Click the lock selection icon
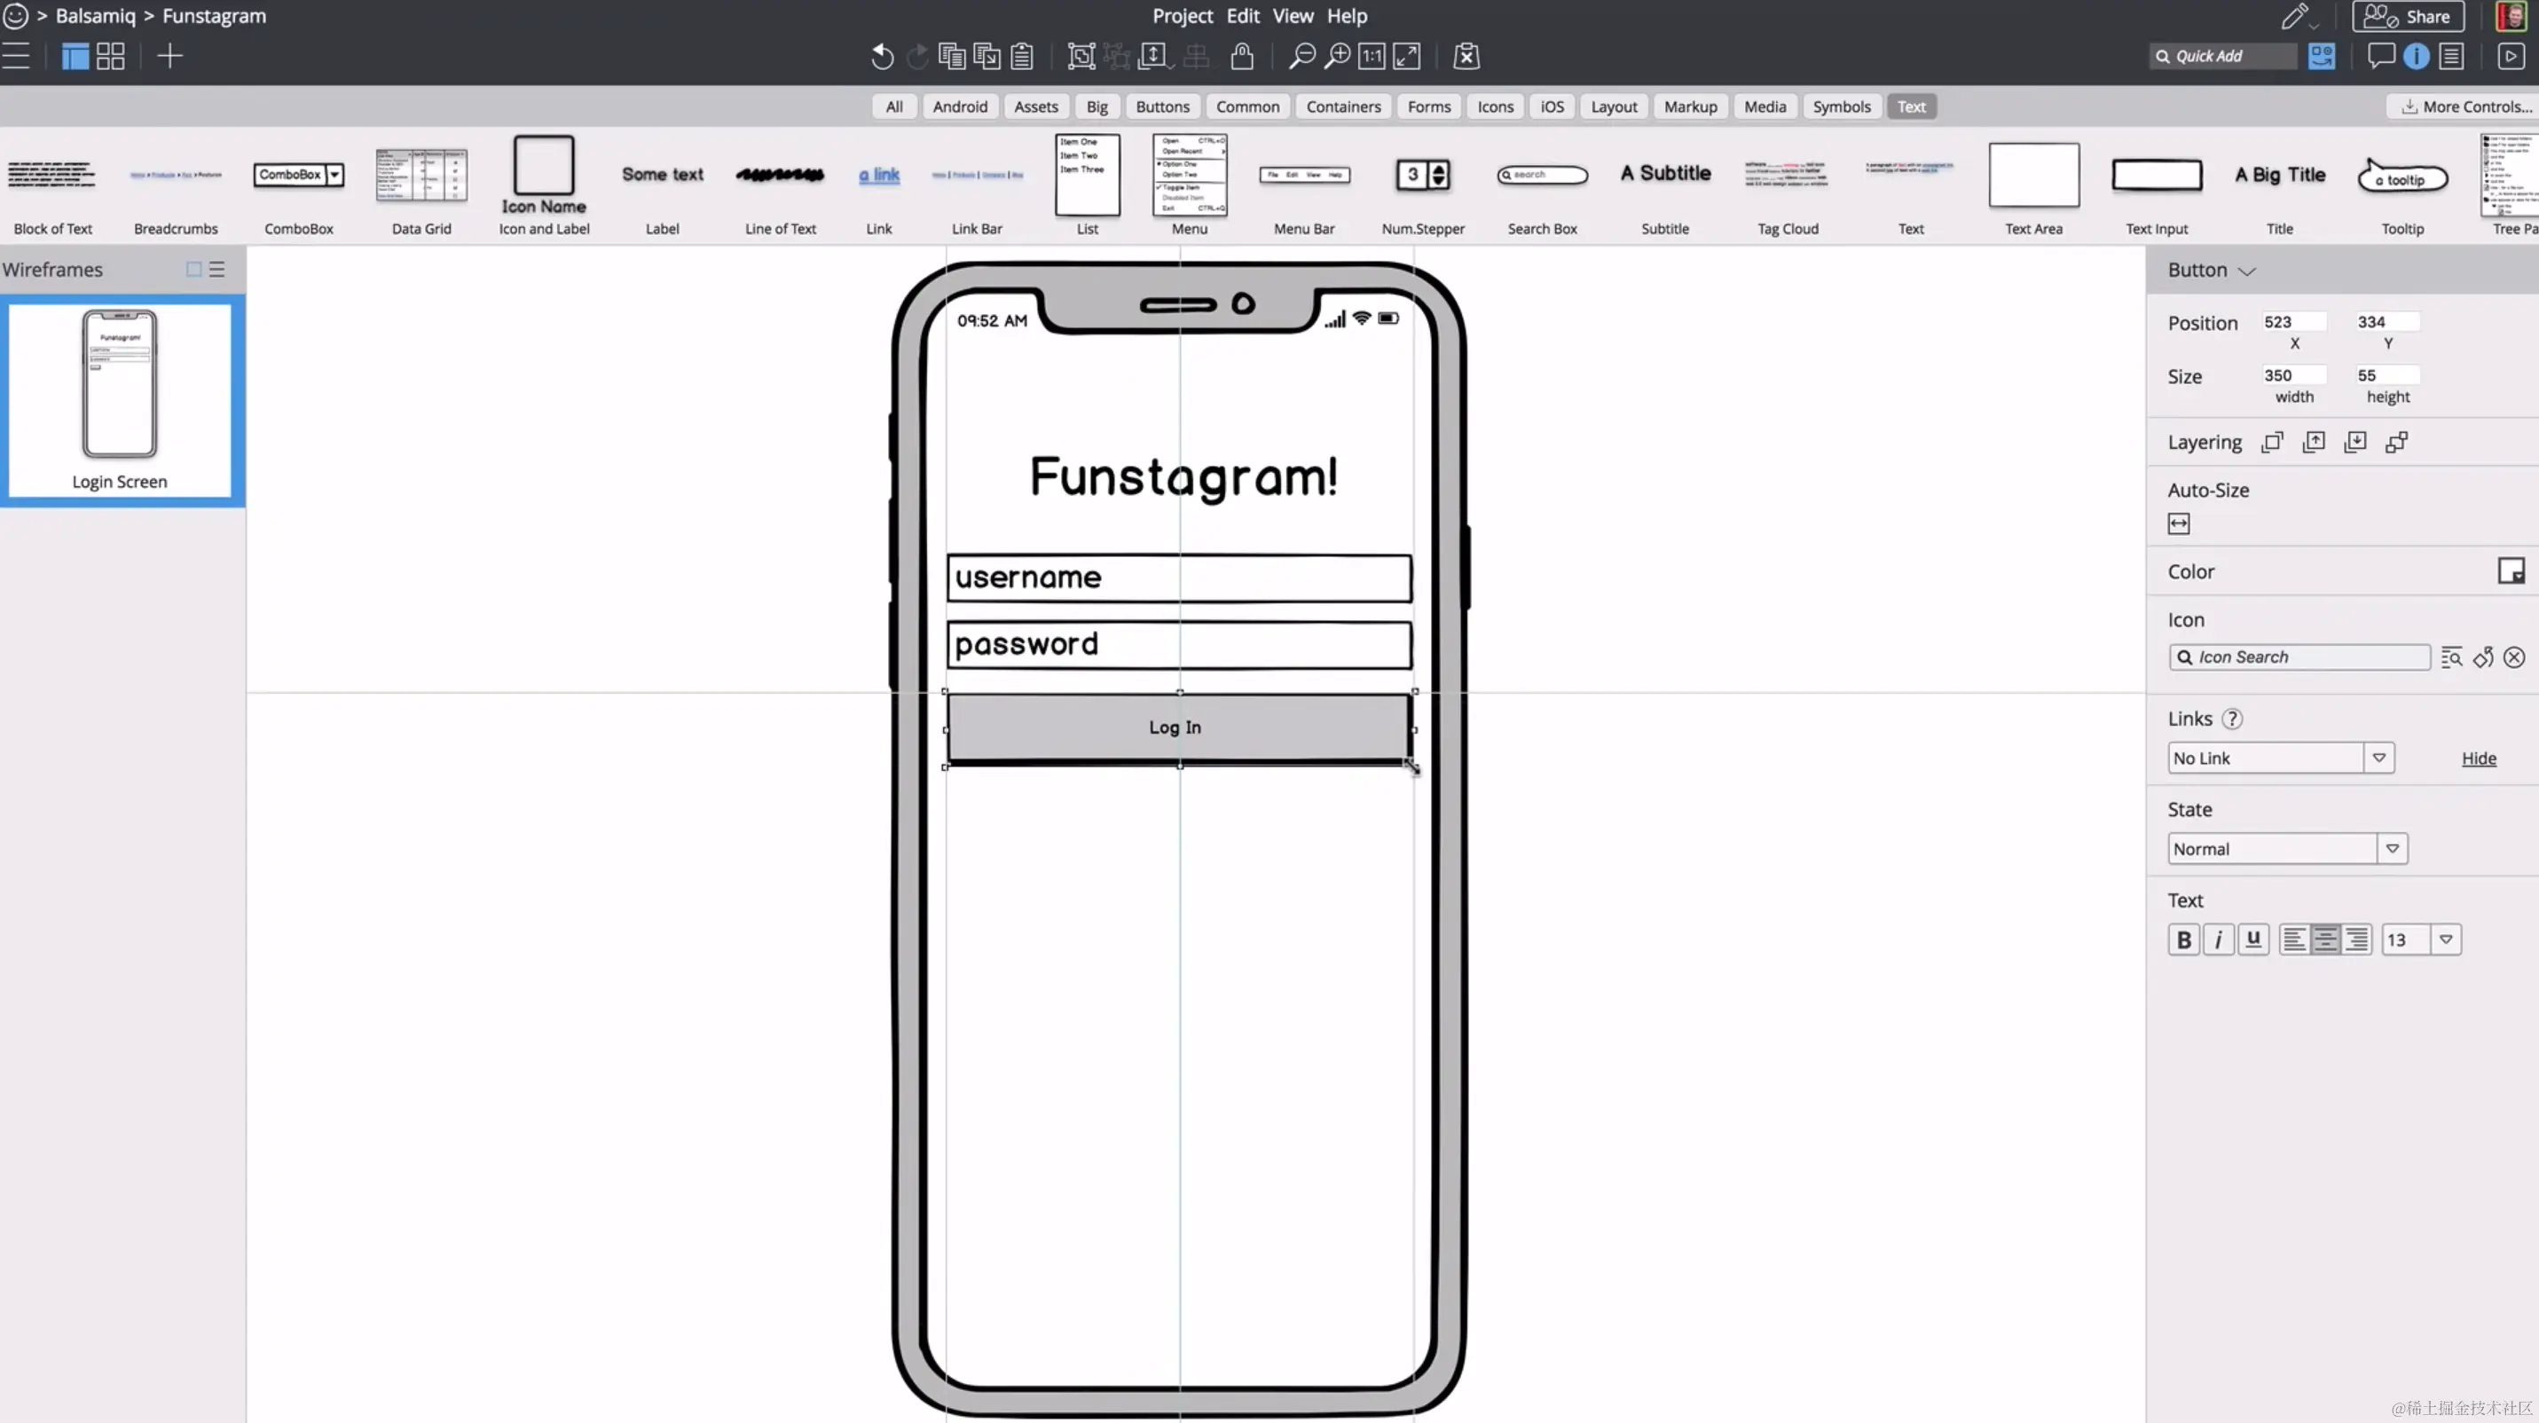The image size is (2539, 1423). (1242, 57)
